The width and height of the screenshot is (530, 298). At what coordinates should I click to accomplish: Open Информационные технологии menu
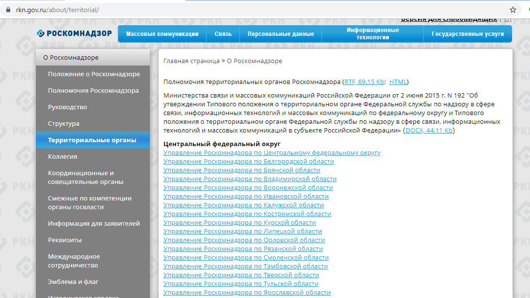372,34
